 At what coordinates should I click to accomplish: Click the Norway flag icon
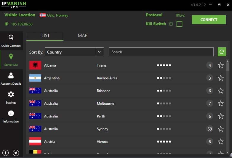[43, 15]
